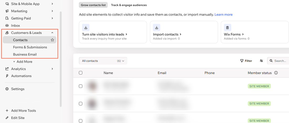Viewport: 289px width, 123px height.
Task: Open Settings in the sidebar
Action: (x=18, y=89)
